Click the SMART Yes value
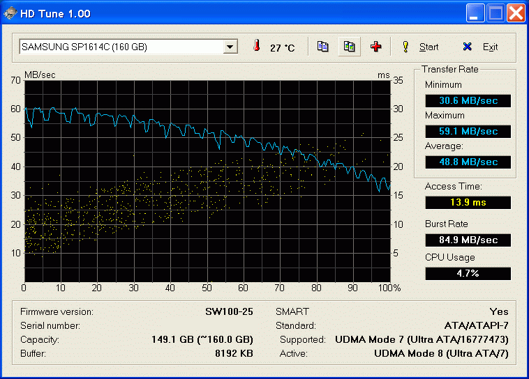The image size is (529, 379). click(499, 311)
